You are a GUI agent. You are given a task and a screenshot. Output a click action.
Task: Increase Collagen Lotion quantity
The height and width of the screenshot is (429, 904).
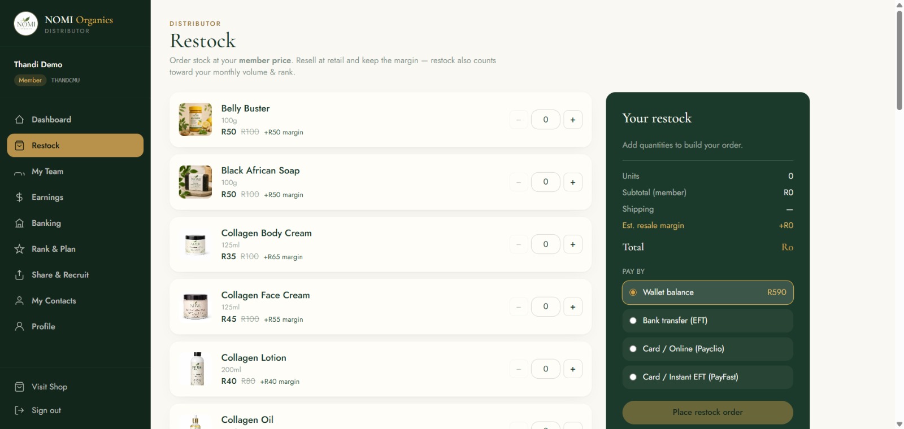573,369
